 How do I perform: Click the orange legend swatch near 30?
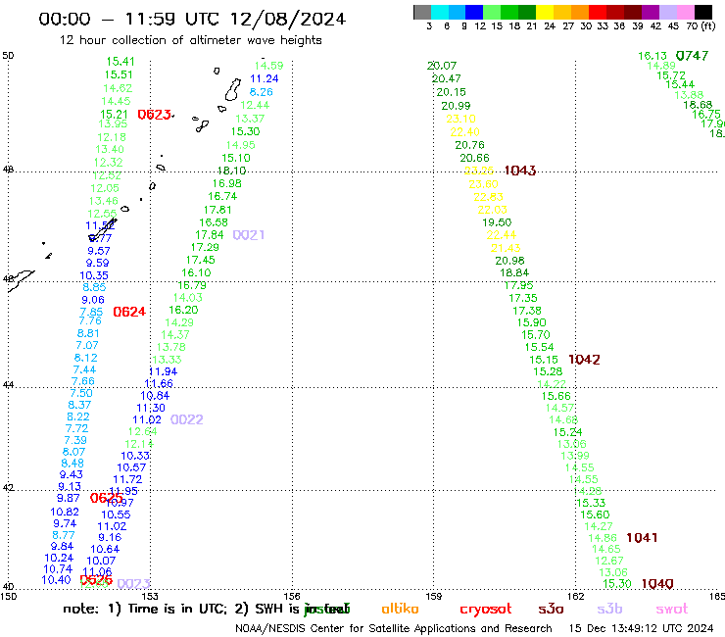[x=579, y=12]
